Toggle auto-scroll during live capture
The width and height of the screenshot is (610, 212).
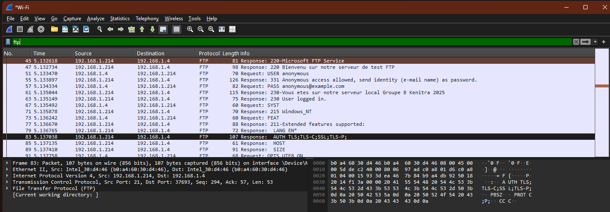coord(163,29)
